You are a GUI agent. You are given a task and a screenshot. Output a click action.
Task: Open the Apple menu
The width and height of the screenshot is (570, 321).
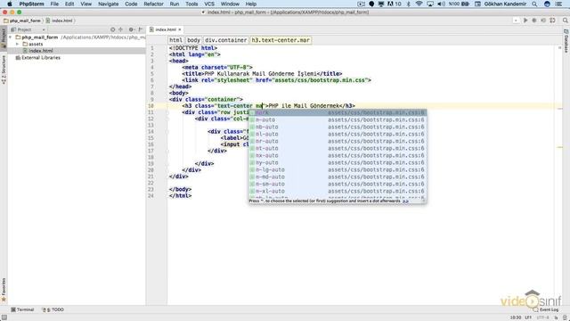click(10, 4)
